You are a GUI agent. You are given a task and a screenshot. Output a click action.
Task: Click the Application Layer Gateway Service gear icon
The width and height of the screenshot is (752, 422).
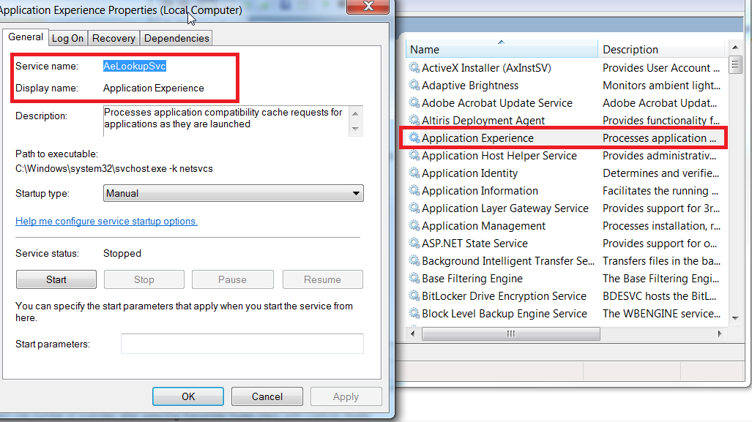pos(414,208)
